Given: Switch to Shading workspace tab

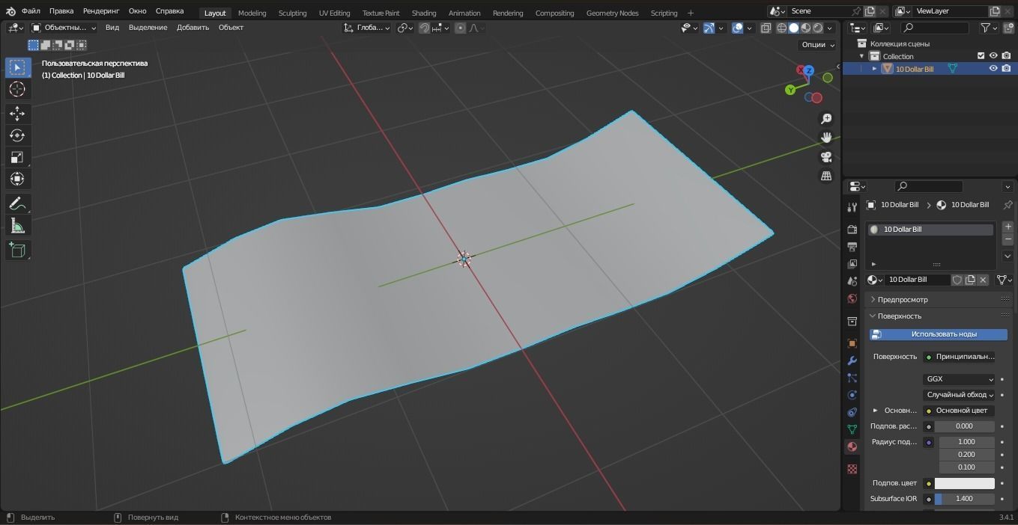Looking at the screenshot, I should tap(424, 13).
